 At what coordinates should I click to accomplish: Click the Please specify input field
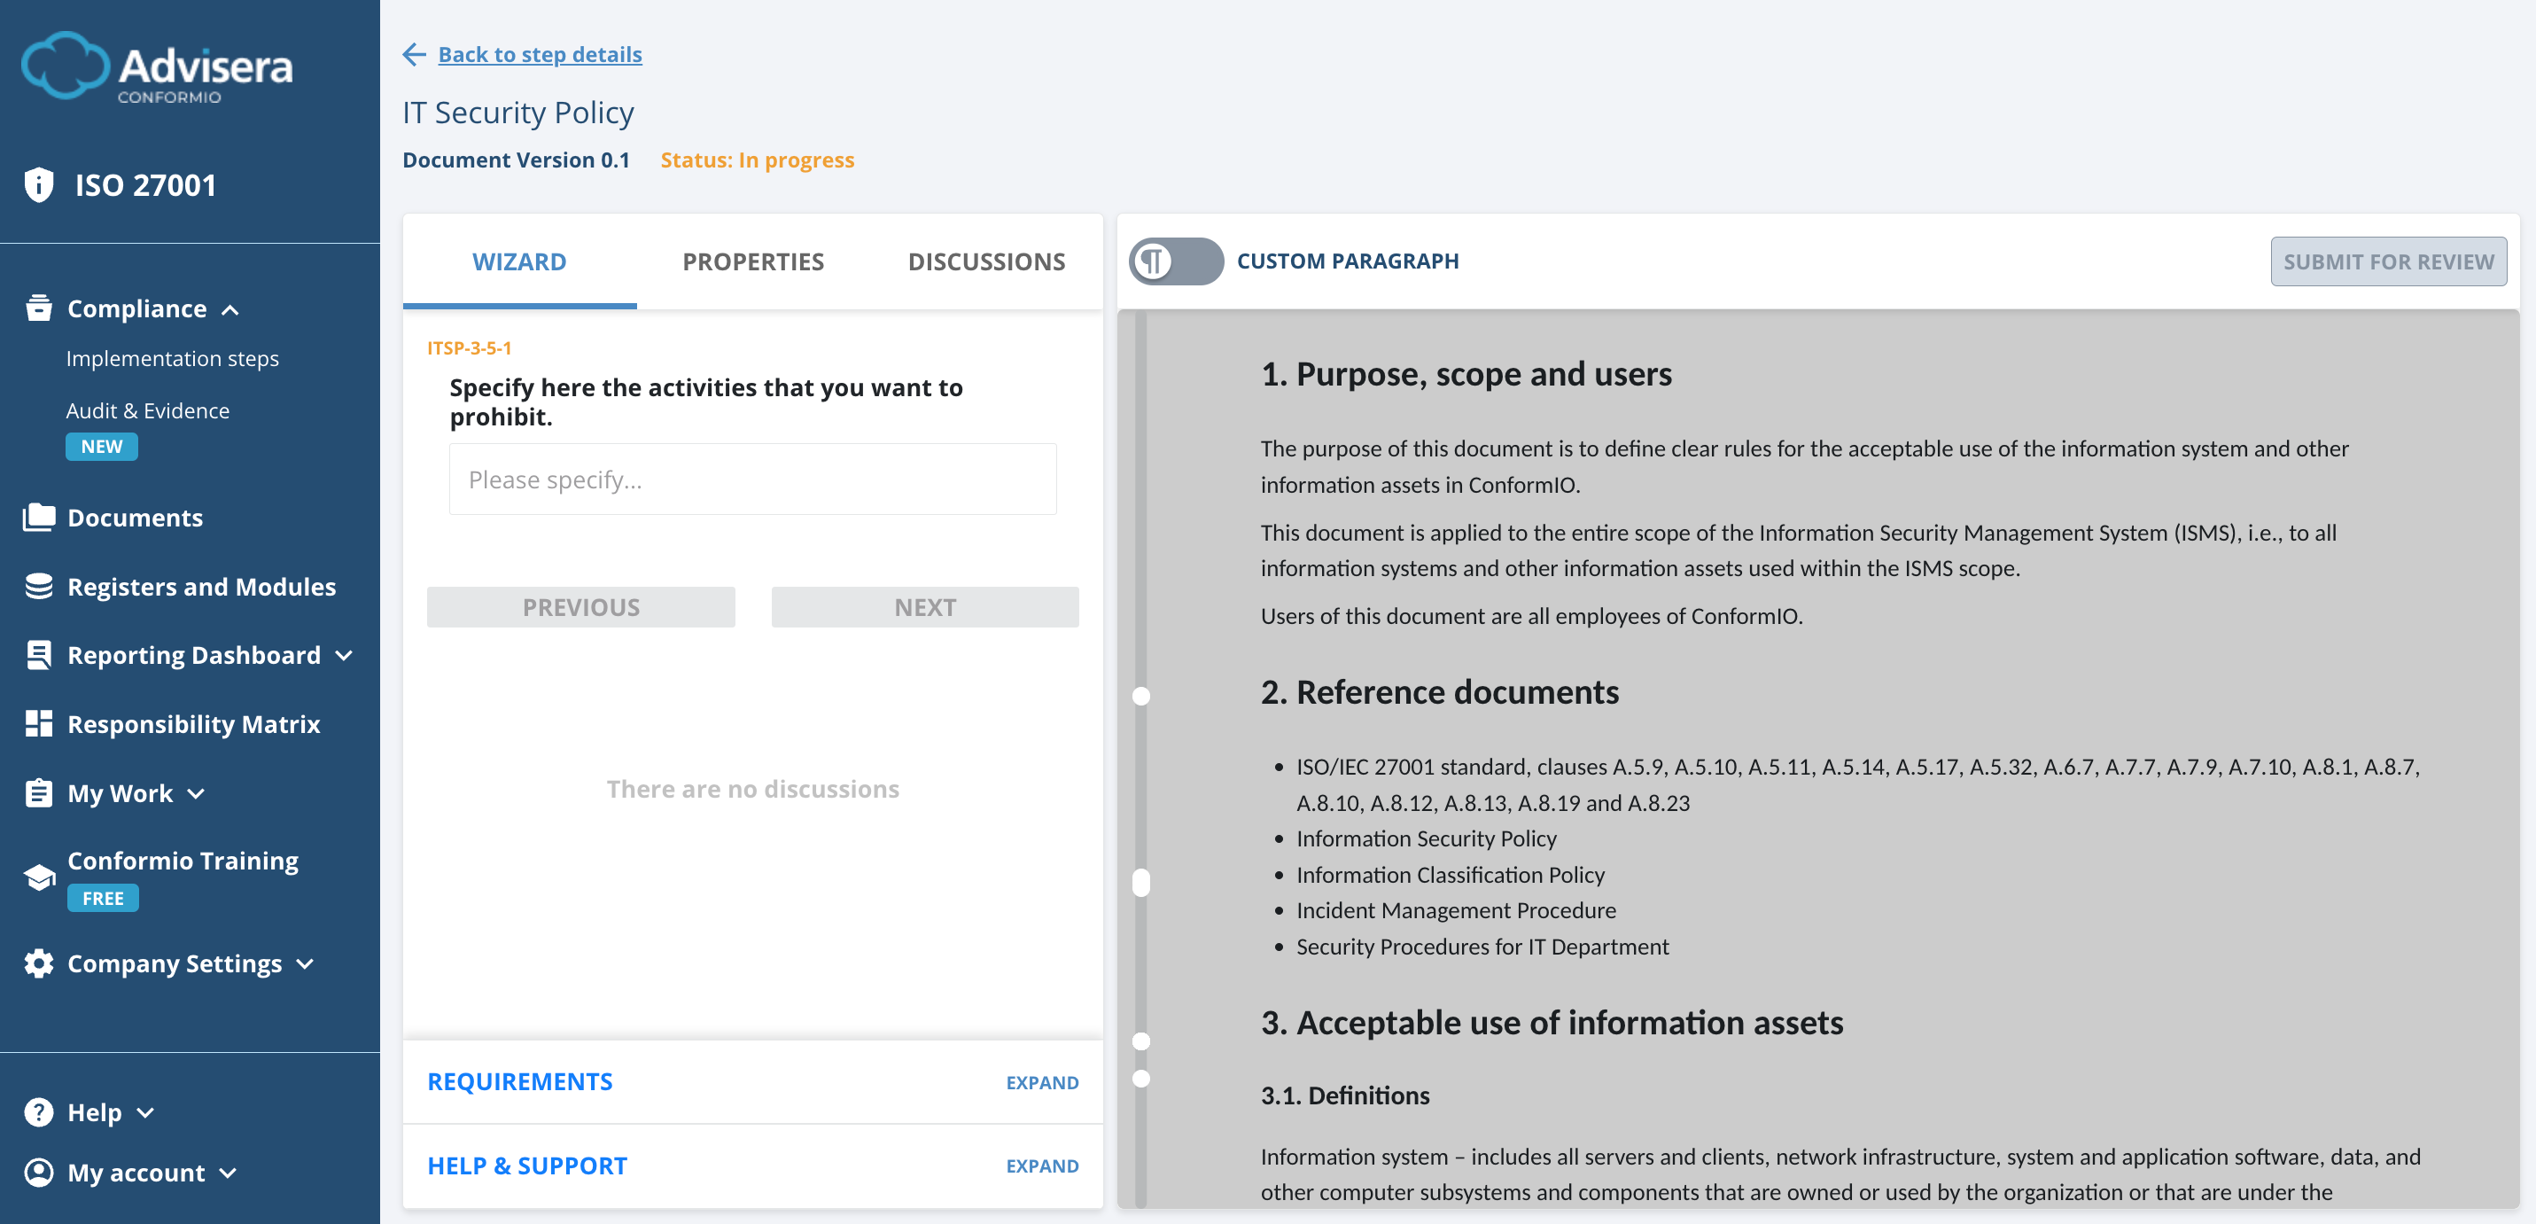(x=752, y=479)
